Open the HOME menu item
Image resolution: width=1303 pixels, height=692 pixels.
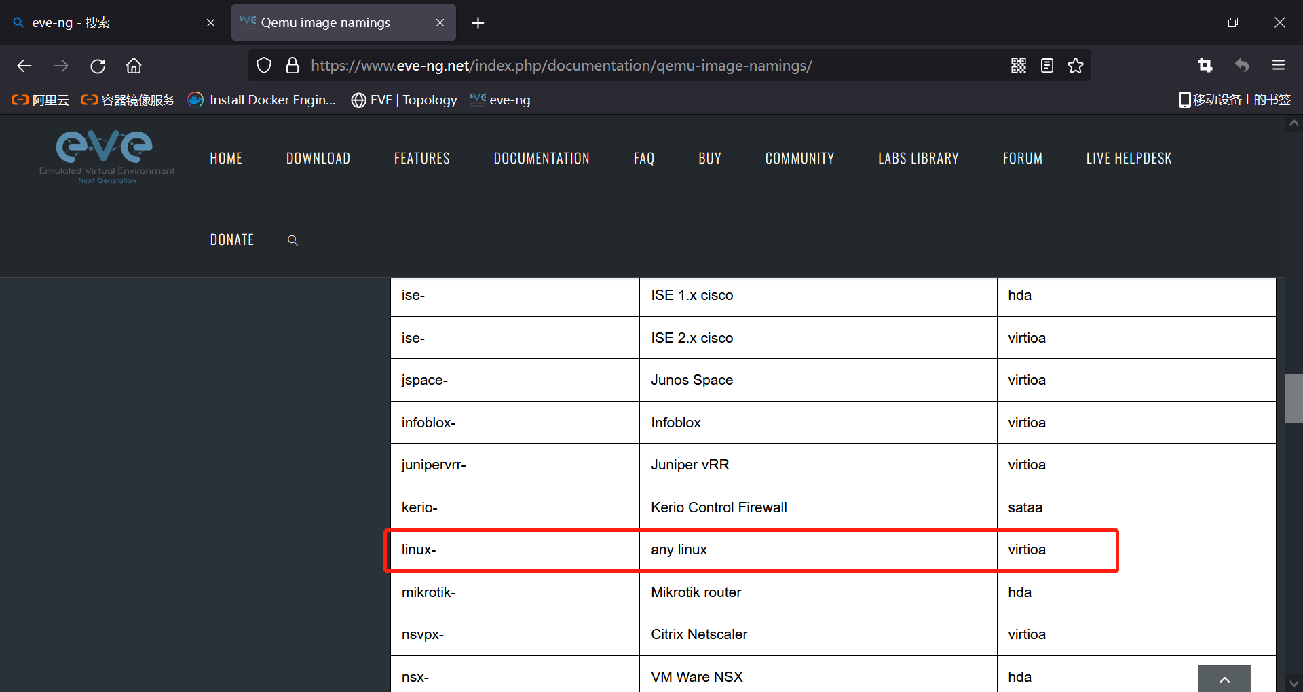coord(226,159)
